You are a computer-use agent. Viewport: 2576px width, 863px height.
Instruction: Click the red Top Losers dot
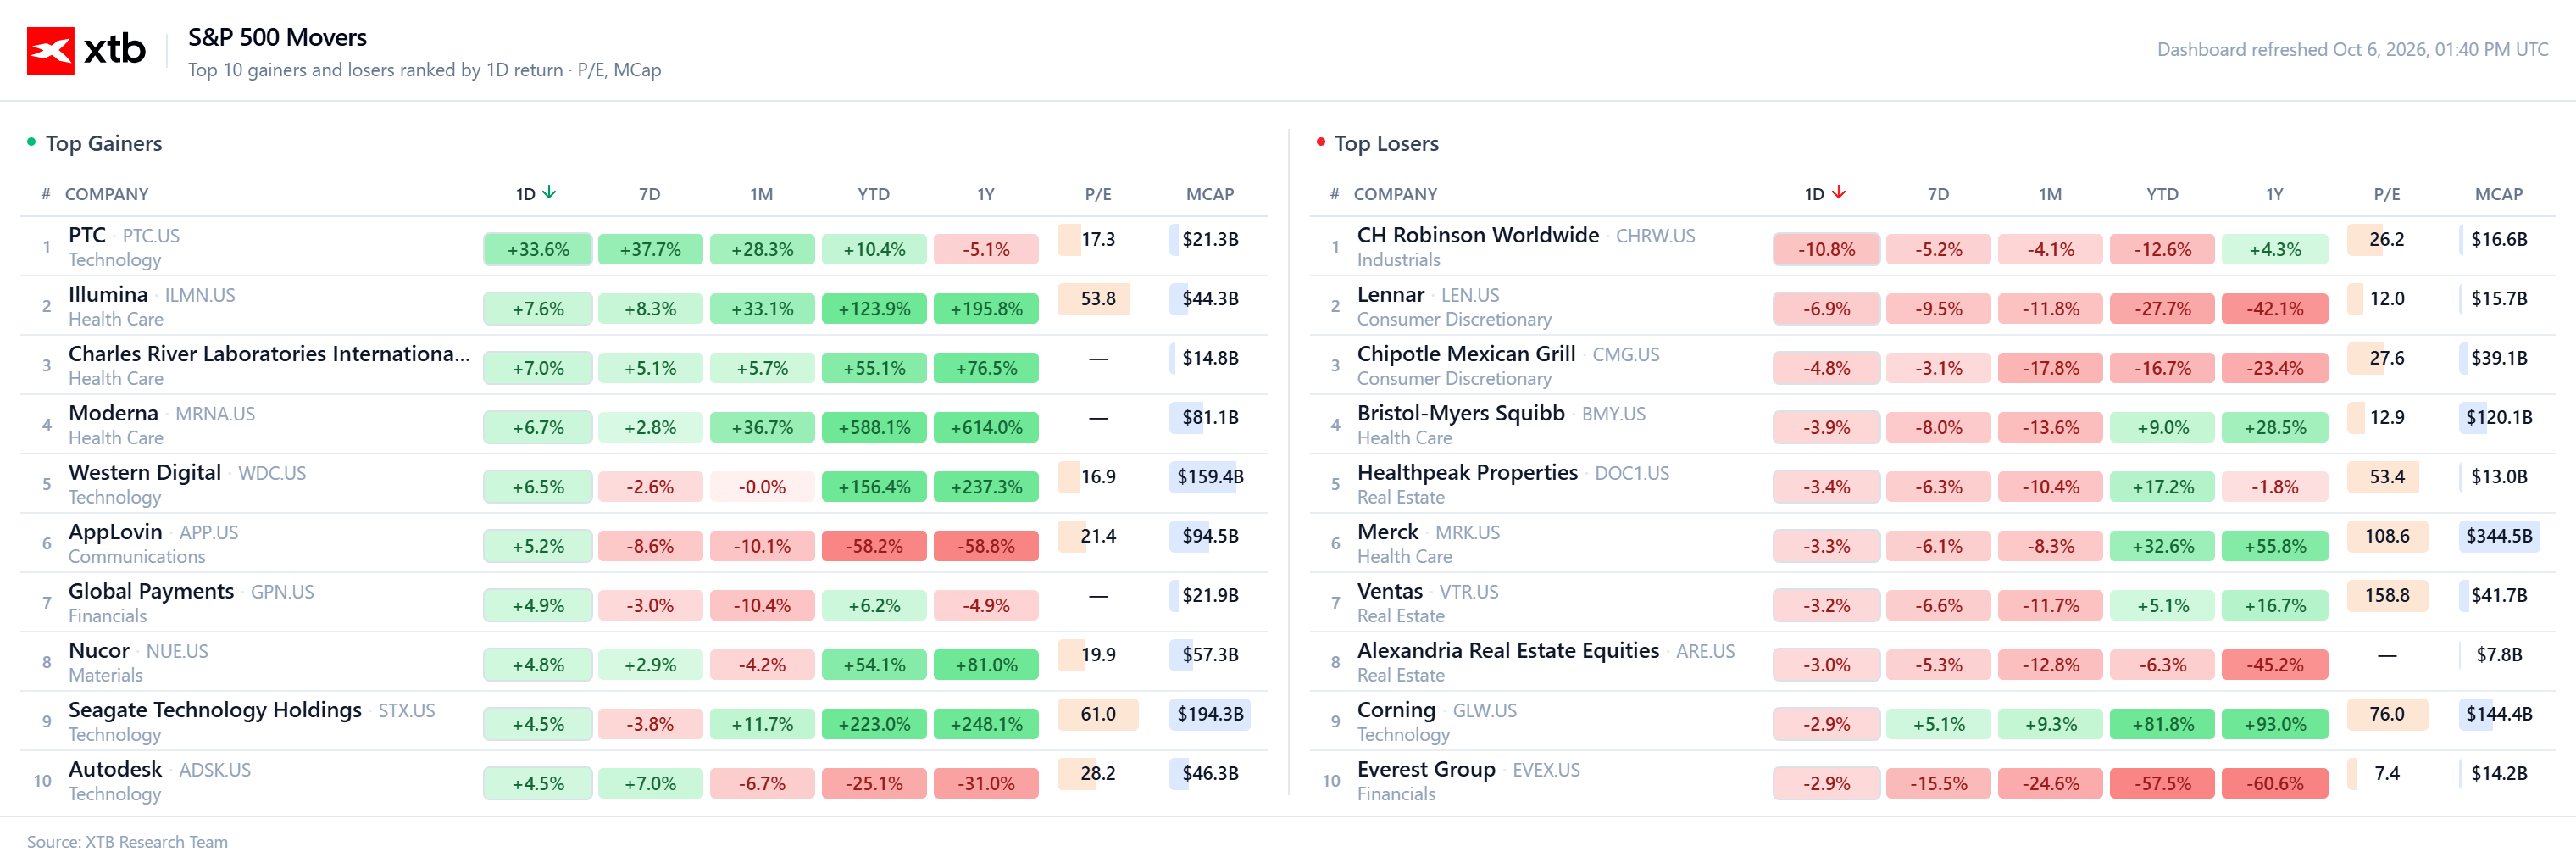coord(1320,142)
